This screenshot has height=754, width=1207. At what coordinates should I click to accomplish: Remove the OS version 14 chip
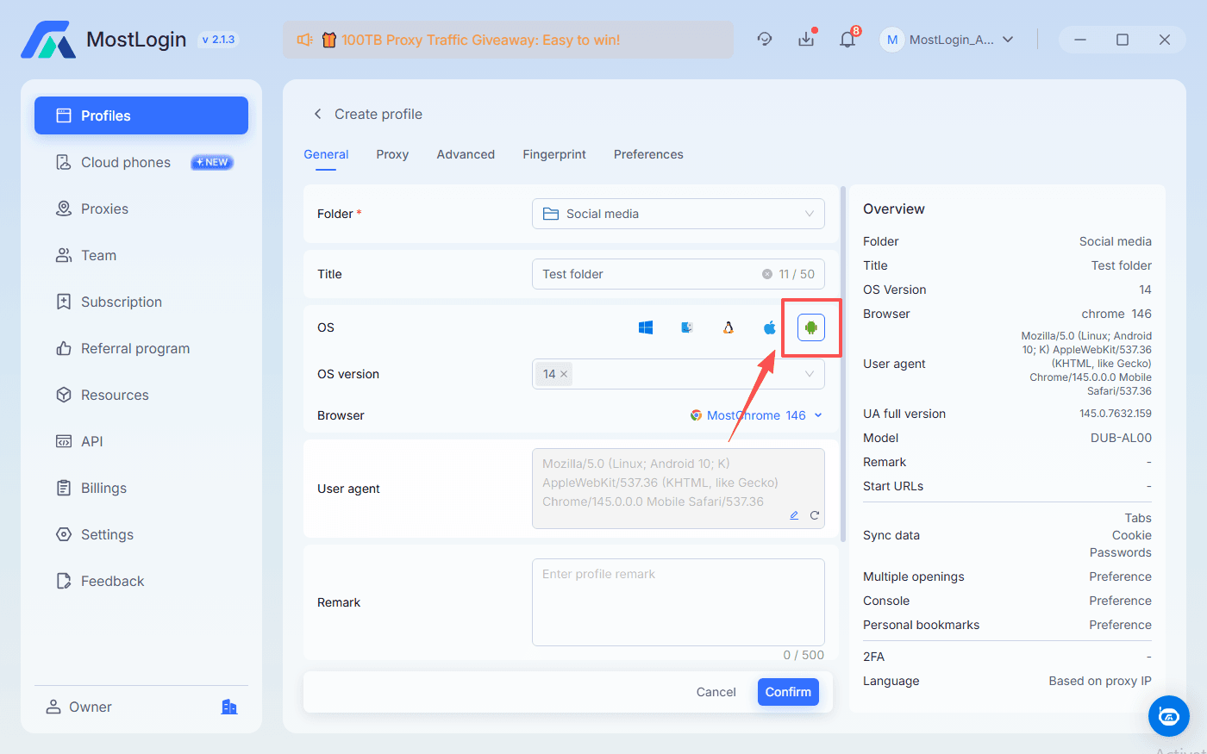pos(565,374)
